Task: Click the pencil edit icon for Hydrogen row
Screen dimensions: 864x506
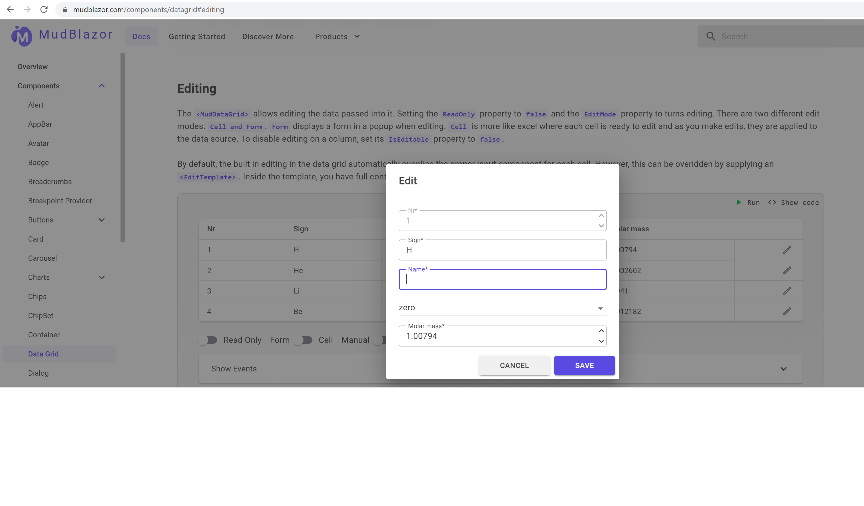Action: point(787,250)
